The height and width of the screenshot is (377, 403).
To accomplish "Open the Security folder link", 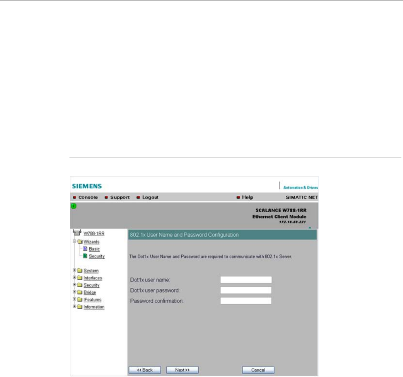I will [x=91, y=285].
